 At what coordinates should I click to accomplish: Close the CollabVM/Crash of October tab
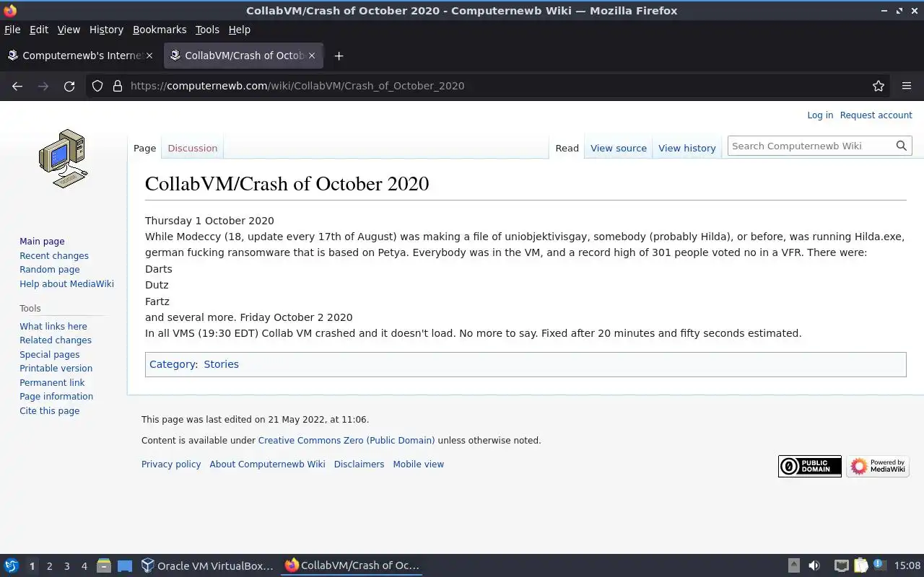pyautogui.click(x=312, y=56)
